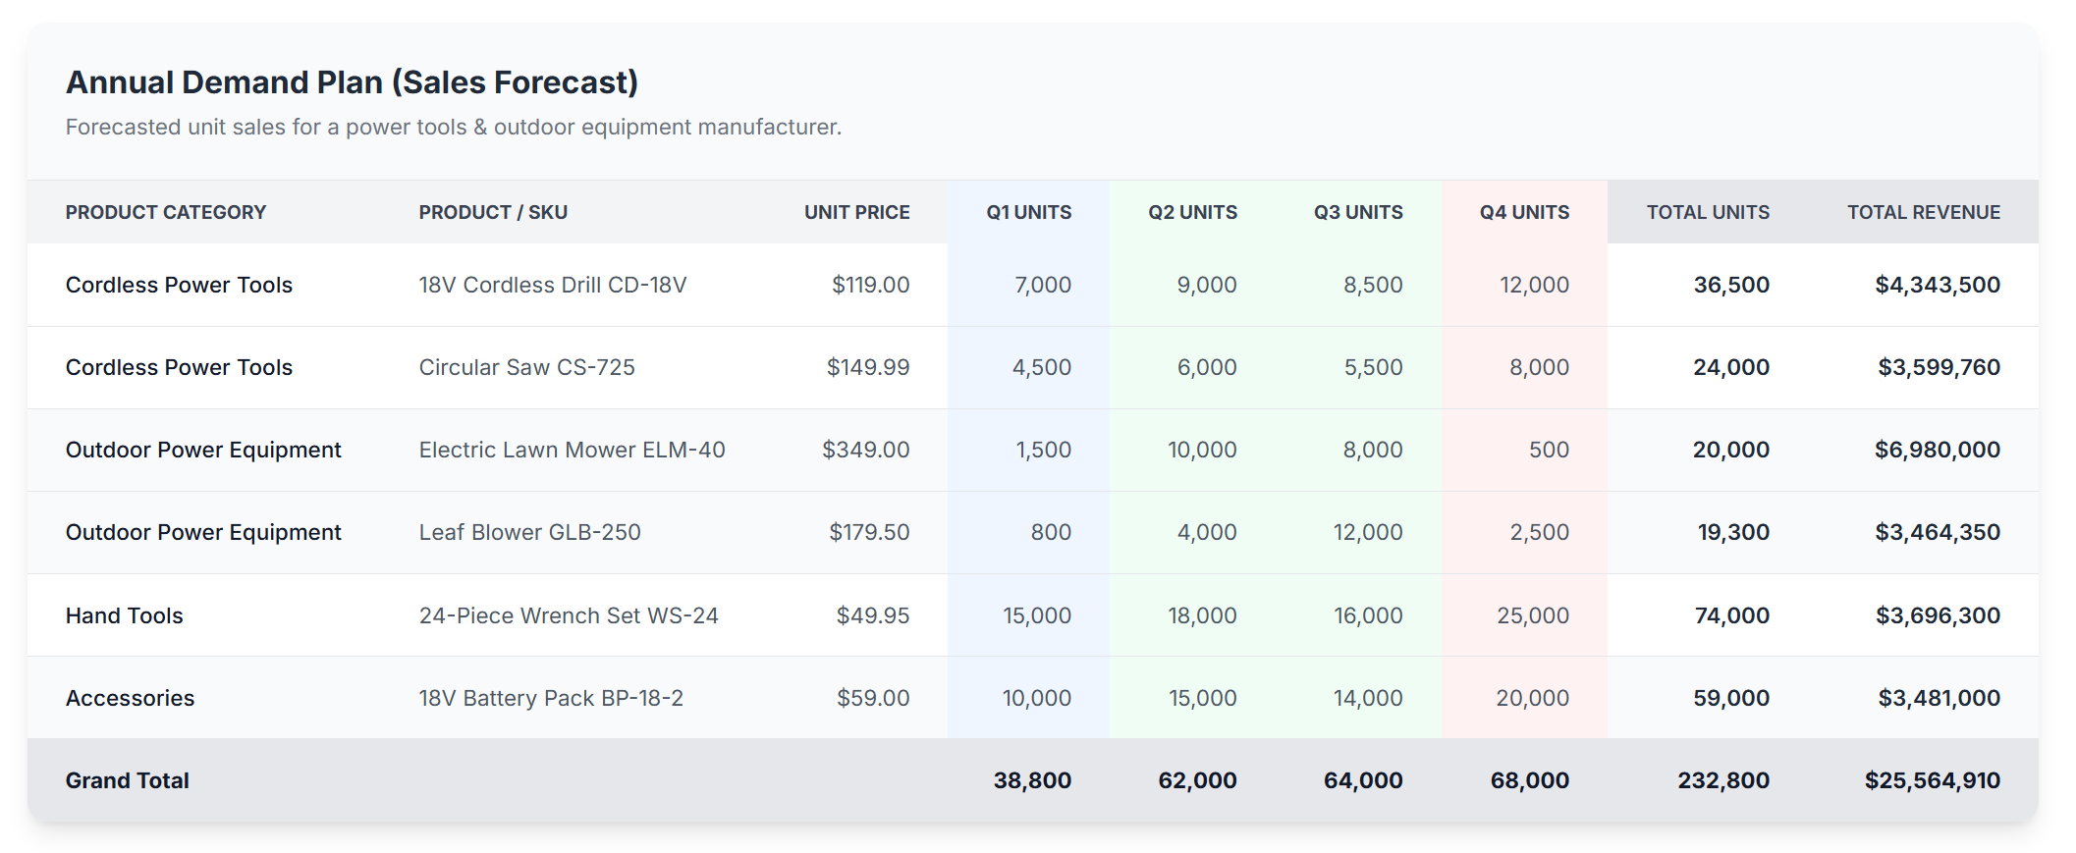2076x853 pixels.
Task: Select the Accessories category cell
Action: [x=131, y=698]
